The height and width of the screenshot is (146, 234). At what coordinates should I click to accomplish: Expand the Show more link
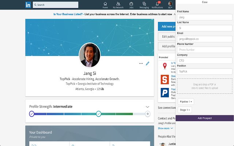tap(165, 128)
